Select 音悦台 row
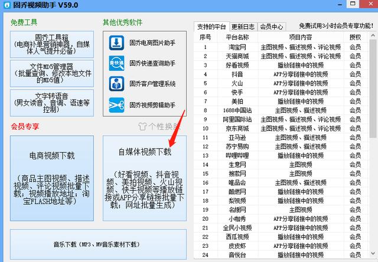The height and width of the screenshot is (262, 378). click(x=281, y=255)
